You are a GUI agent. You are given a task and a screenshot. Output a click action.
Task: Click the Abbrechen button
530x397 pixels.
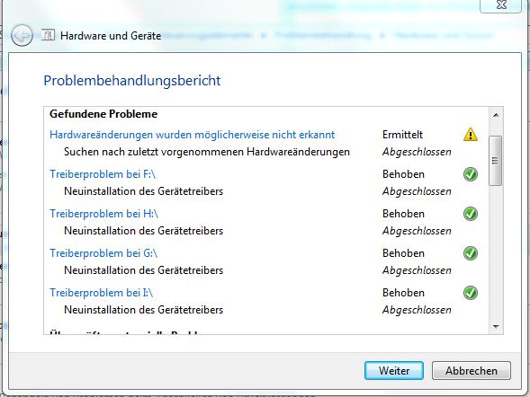coord(472,370)
